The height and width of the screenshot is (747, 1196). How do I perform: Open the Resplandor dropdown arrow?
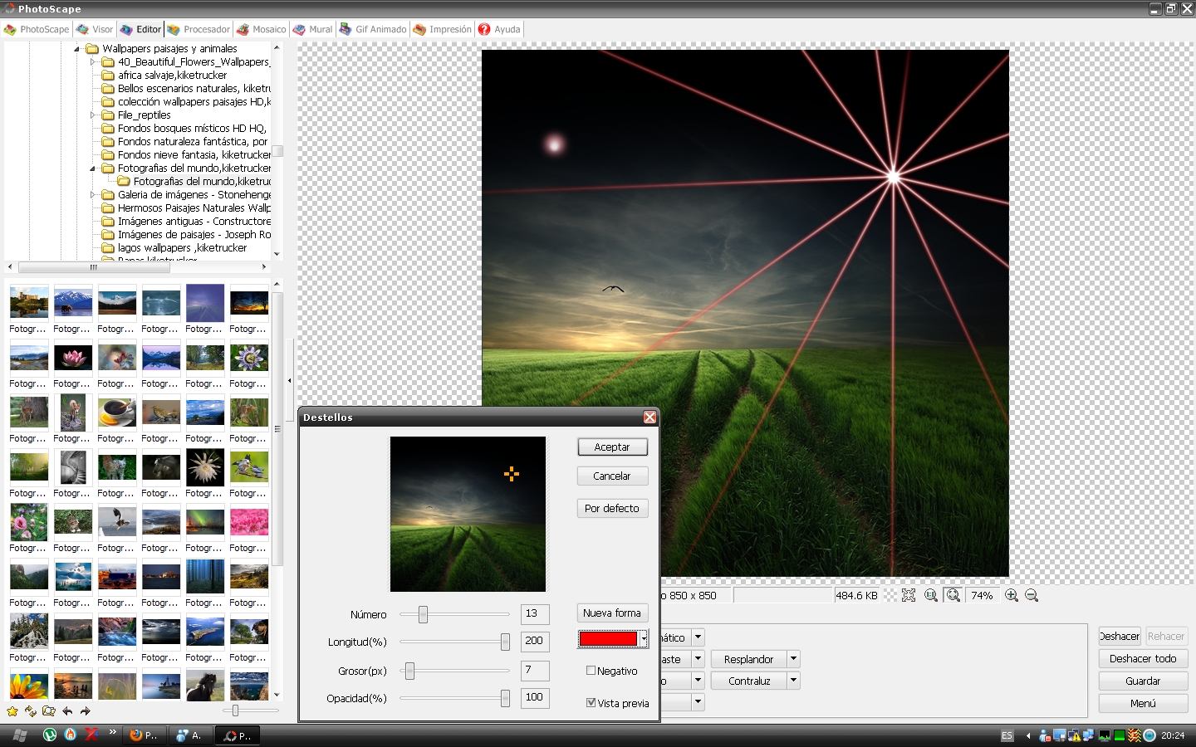point(794,659)
